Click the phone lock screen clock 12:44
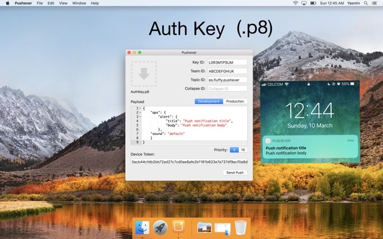Image resolution: width=383 pixels, height=239 pixels. point(310,111)
